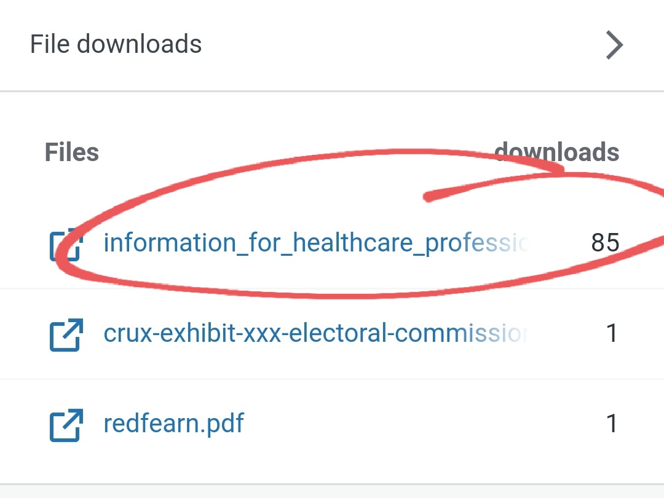The image size is (664, 498).
Task: Open external link icon for information_for_healthcare file
Action: coord(65,243)
